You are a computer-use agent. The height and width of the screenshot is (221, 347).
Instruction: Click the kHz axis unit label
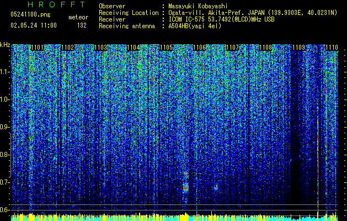point(5,45)
